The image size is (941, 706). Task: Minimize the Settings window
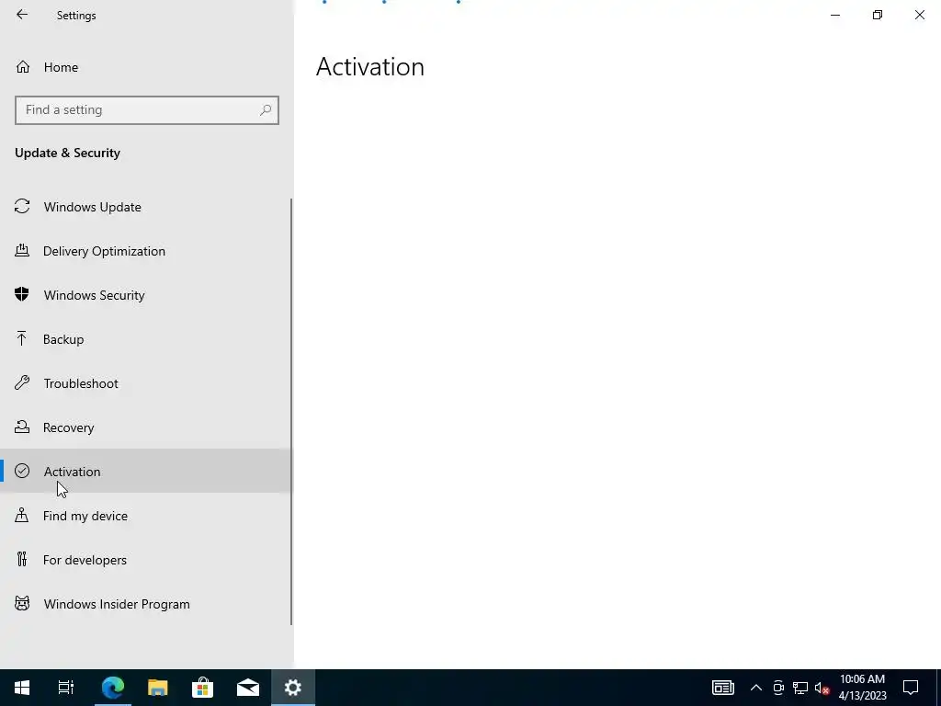tap(835, 15)
